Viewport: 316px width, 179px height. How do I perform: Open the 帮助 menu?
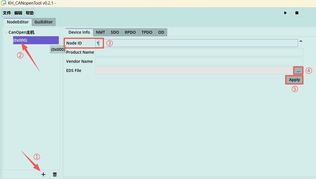pos(29,13)
